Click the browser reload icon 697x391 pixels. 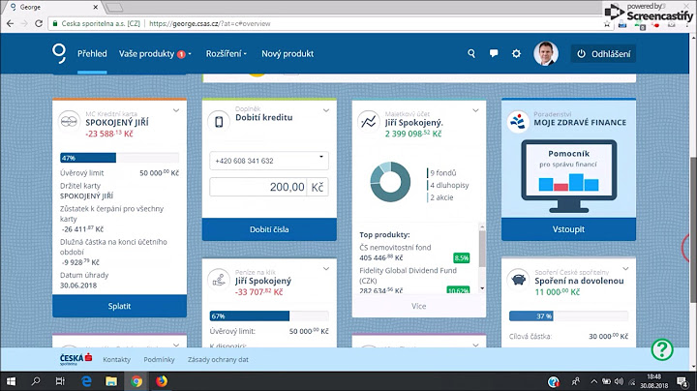point(39,23)
